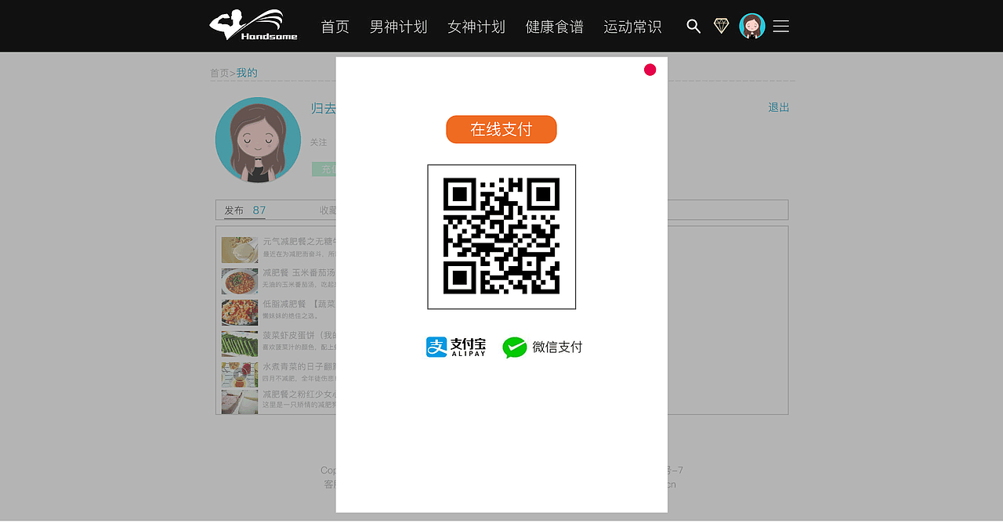Open post title 减肥餐 玉米番茄汤
The height and width of the screenshot is (522, 1003).
tap(299, 272)
